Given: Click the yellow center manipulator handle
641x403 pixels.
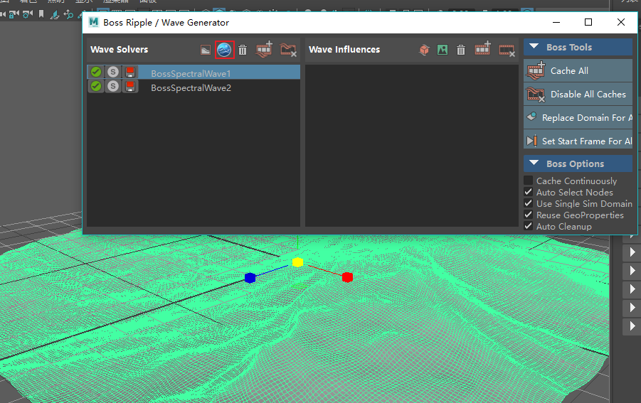Looking at the screenshot, I should click(297, 262).
